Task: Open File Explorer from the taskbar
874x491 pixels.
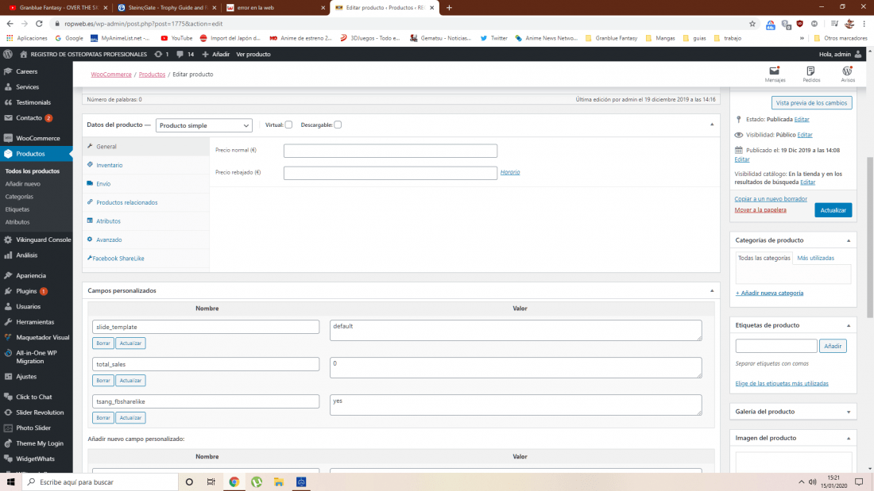Action: [279, 482]
